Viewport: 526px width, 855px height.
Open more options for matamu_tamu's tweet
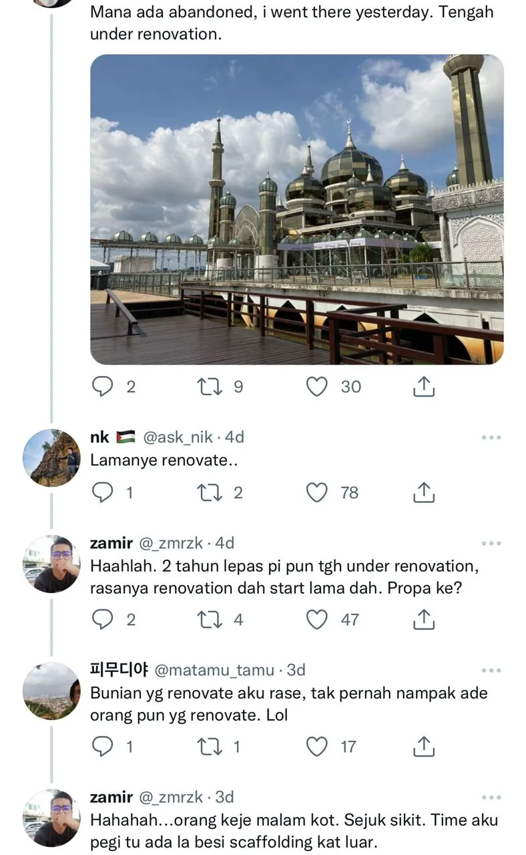[491, 670]
